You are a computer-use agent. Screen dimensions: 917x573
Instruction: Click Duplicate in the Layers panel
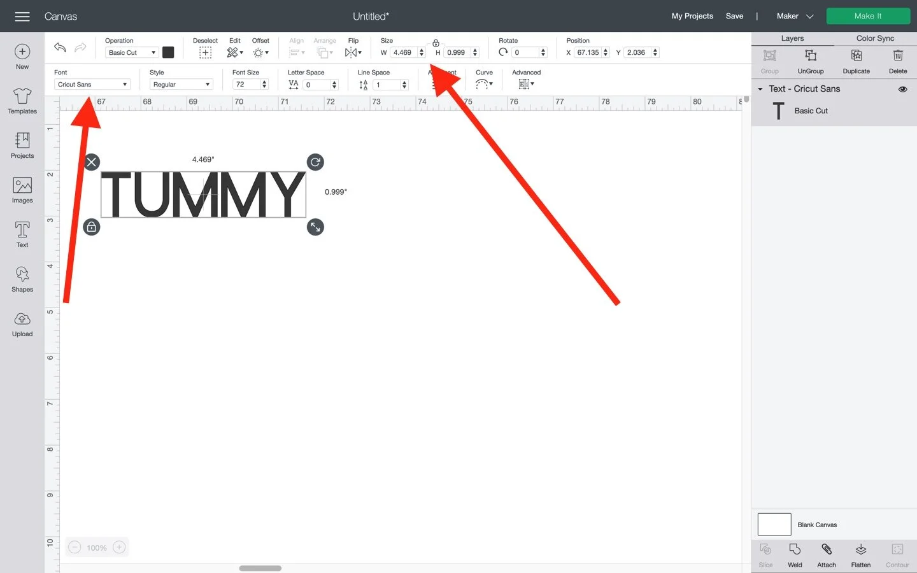pos(856,61)
